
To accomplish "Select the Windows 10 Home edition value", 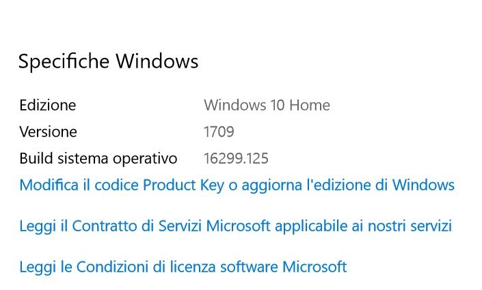I will pyautogui.click(x=267, y=105).
